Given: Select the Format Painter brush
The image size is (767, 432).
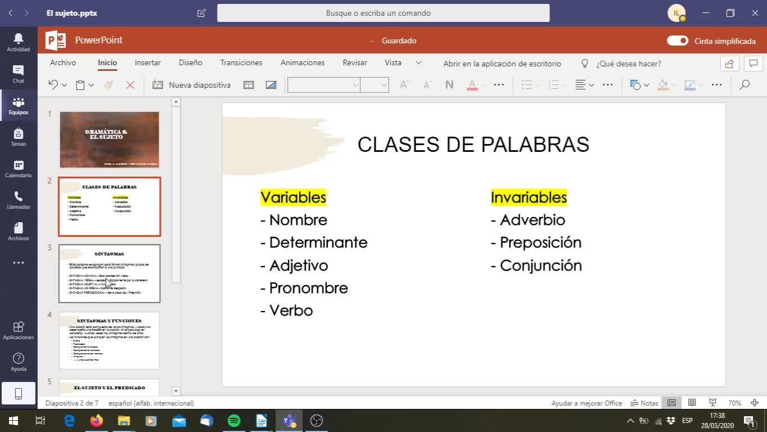Looking at the screenshot, I should 109,85.
